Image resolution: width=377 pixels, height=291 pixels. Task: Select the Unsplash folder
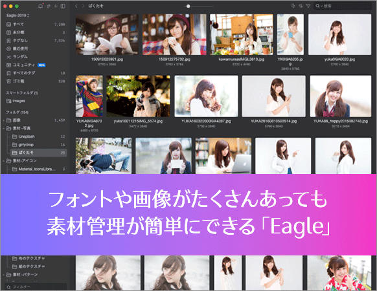[x=38, y=136]
